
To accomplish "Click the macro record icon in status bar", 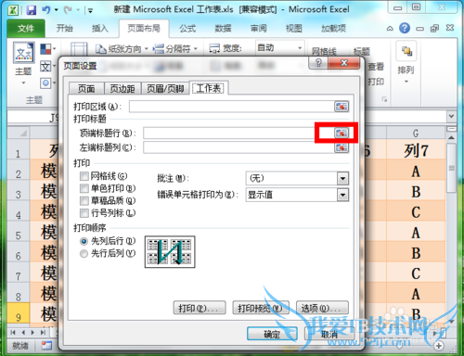I will click(46, 346).
